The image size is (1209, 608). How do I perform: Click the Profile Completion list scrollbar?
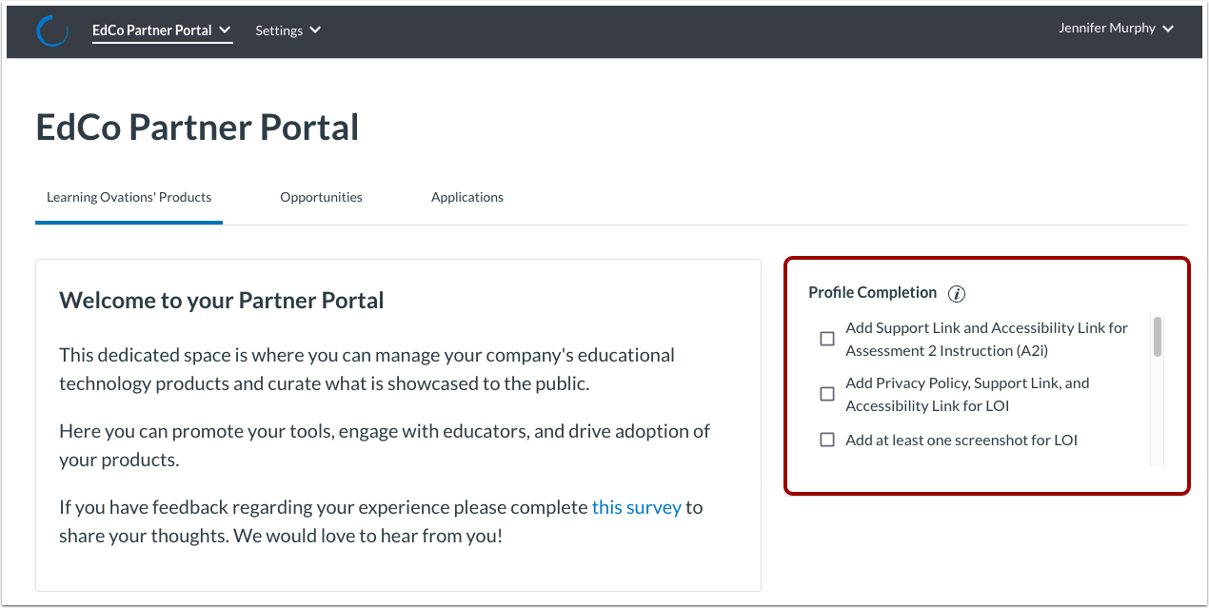point(1155,339)
